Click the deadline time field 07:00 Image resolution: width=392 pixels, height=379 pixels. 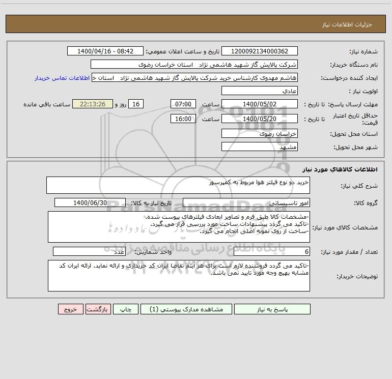click(x=183, y=104)
